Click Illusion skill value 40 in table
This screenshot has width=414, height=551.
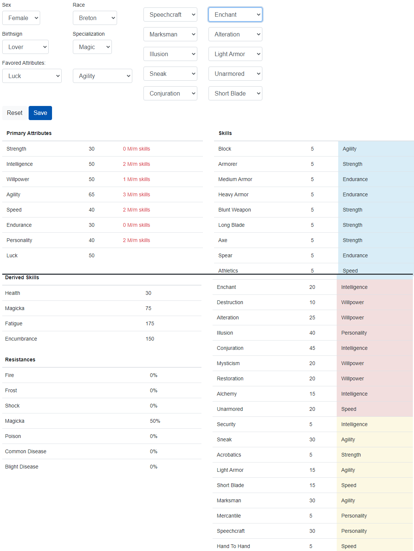[312, 333]
